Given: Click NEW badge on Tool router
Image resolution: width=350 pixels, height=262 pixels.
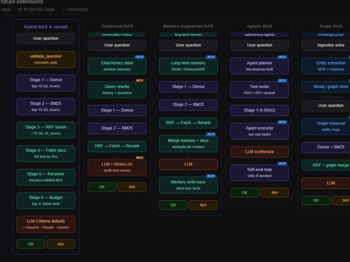Looking at the screenshot, I should point(282,80).
